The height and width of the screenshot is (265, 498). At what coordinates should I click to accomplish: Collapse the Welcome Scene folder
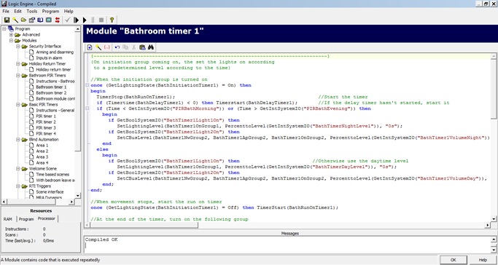pos(18,169)
